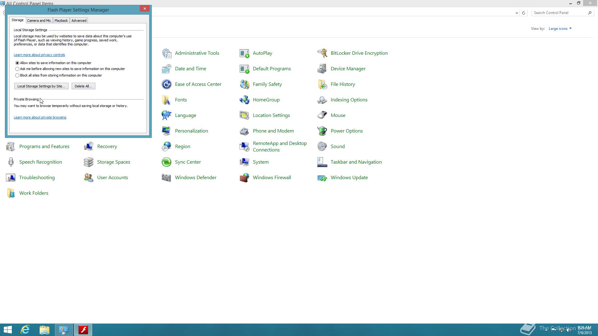Open the Windows Firewall icon
This screenshot has height=336, width=598.
click(x=244, y=178)
